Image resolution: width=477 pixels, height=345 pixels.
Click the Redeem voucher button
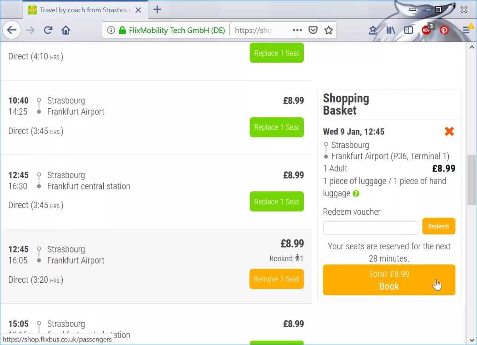[439, 226]
